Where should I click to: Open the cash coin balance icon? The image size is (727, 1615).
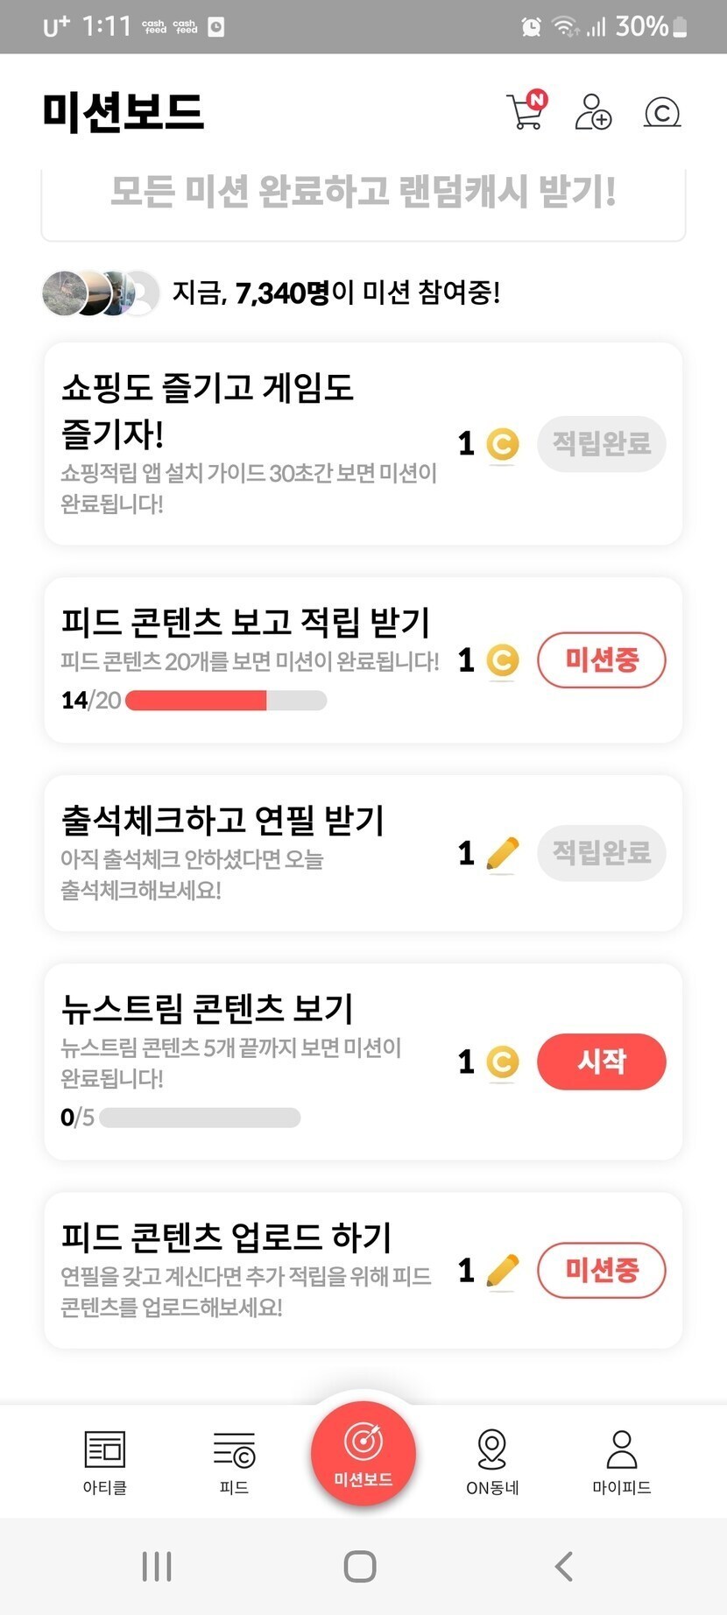point(662,112)
